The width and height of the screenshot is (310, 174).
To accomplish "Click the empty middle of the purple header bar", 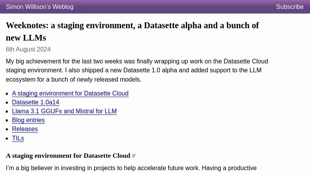I will (174, 7).
